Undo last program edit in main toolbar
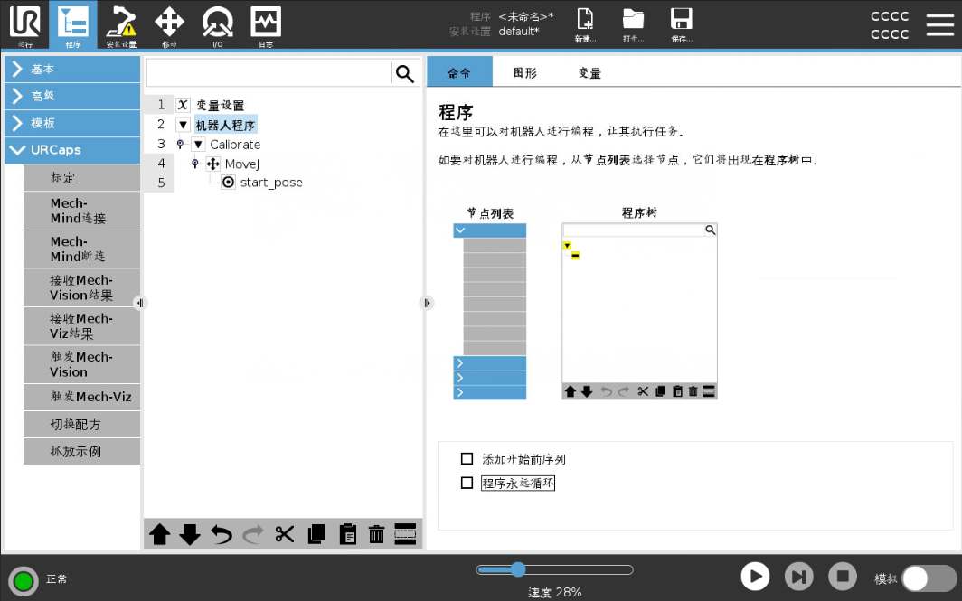962x601 pixels. click(222, 534)
